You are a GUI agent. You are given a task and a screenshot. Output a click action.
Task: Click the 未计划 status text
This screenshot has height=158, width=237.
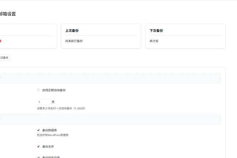point(154,41)
